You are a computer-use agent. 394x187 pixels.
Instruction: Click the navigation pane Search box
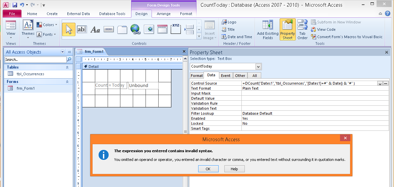(36, 60)
